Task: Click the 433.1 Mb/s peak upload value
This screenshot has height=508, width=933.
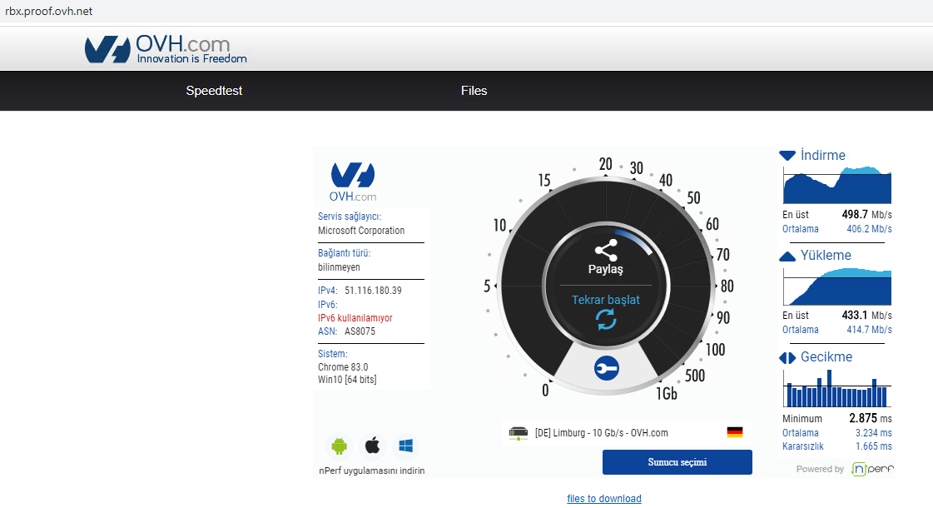Action: (866, 315)
